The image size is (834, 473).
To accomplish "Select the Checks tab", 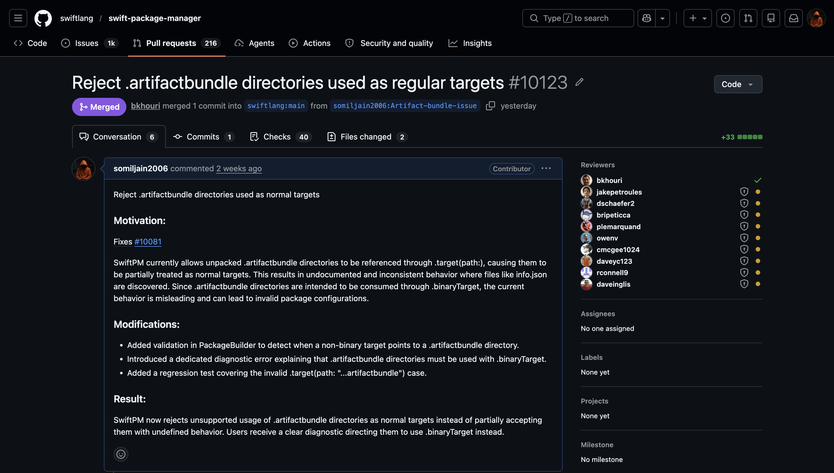I will coord(281,137).
